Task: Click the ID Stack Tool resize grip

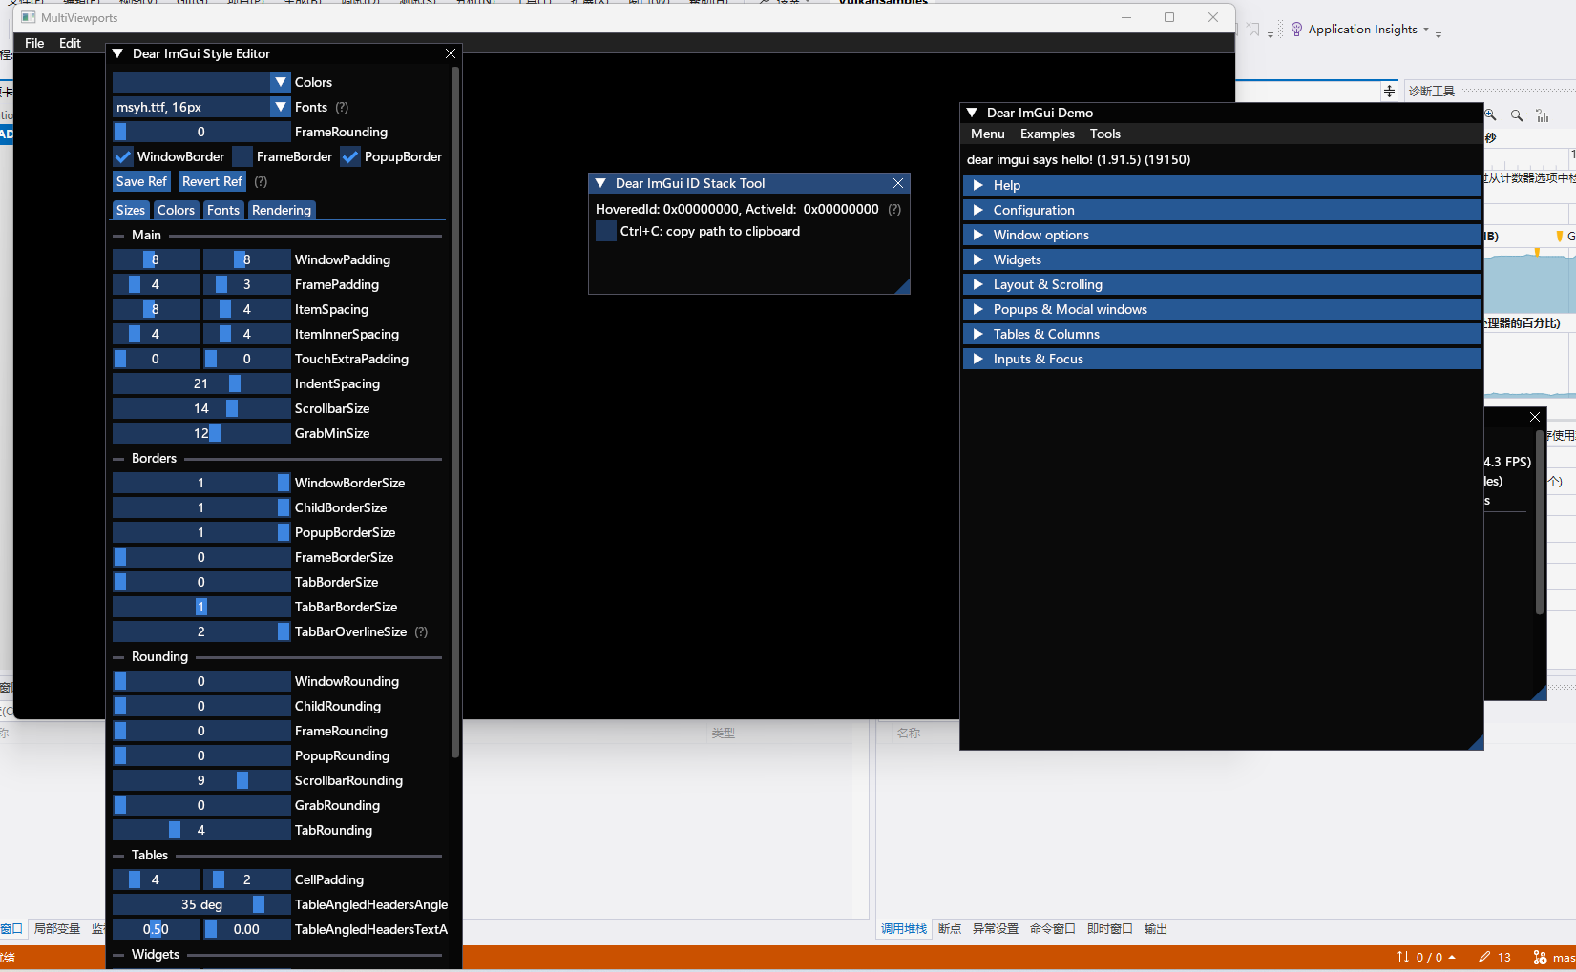Action: point(902,286)
